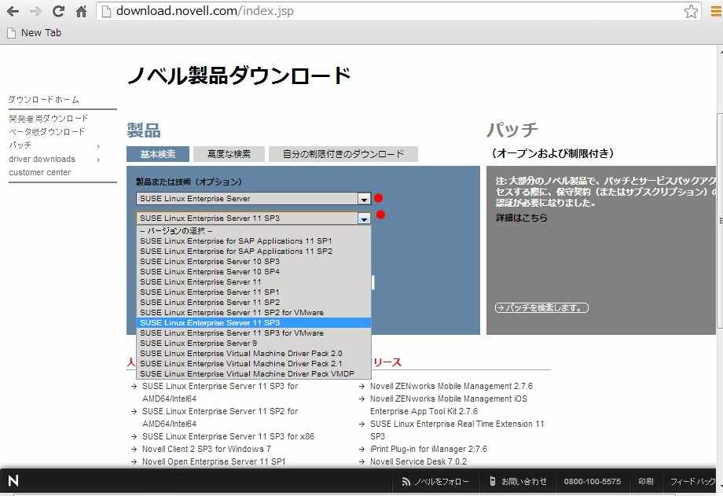Choose Virtual Machine Driver Pack 2.0
This screenshot has height=496, width=723.
[254, 354]
